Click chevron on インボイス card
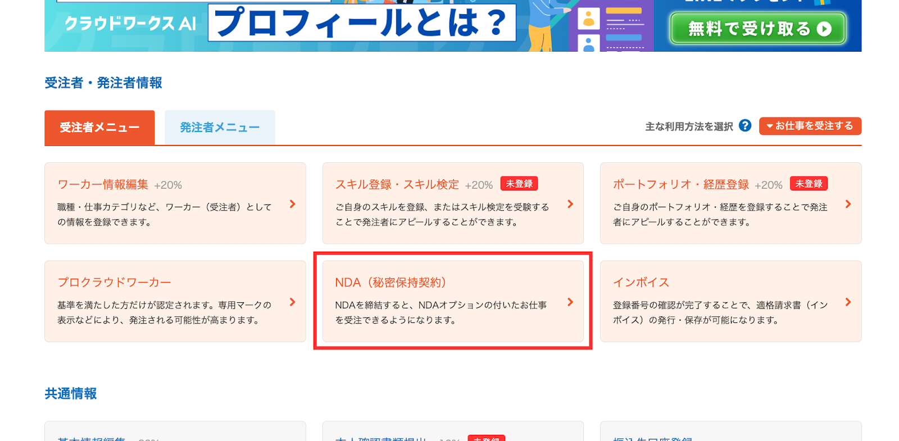 pyautogui.click(x=848, y=302)
